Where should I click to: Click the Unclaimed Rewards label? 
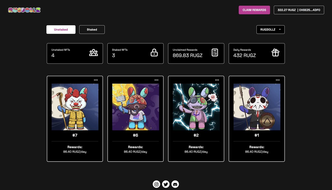click(x=185, y=50)
